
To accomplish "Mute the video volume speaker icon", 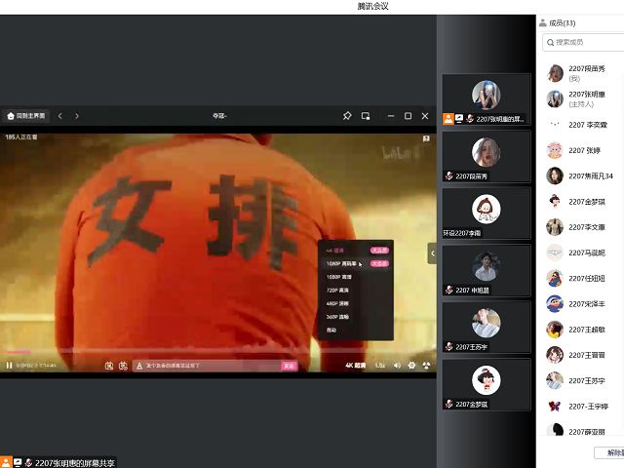I will pyautogui.click(x=397, y=366).
